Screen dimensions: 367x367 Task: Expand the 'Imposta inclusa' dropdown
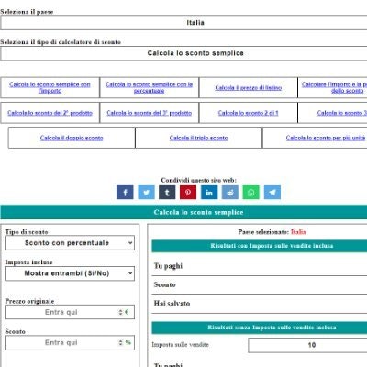point(70,273)
